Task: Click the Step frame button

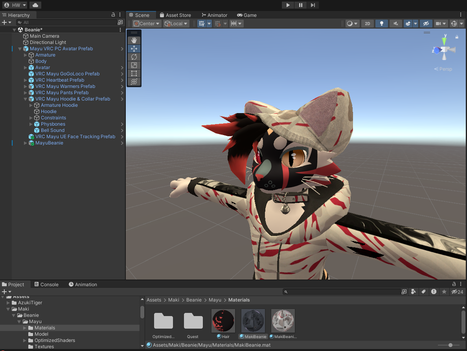Action: pyautogui.click(x=313, y=5)
